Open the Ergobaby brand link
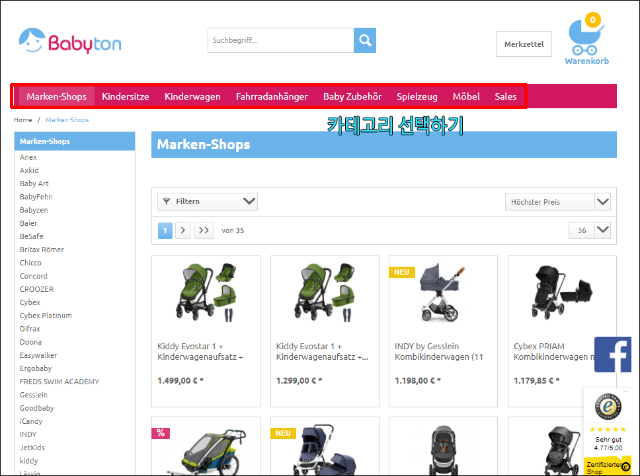Image resolution: width=640 pixels, height=476 pixels. (36, 368)
